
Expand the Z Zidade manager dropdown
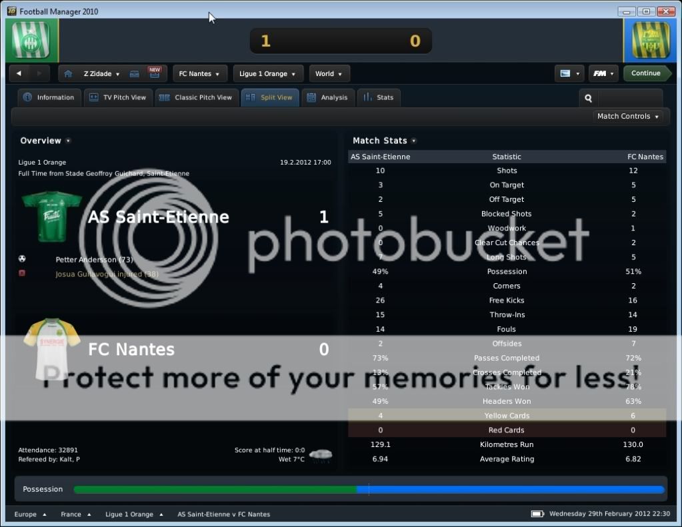click(102, 73)
